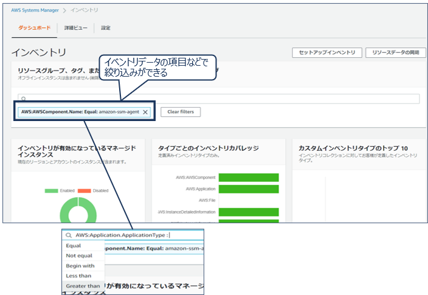Switch to the ダッシュボード tab

click(x=35, y=27)
